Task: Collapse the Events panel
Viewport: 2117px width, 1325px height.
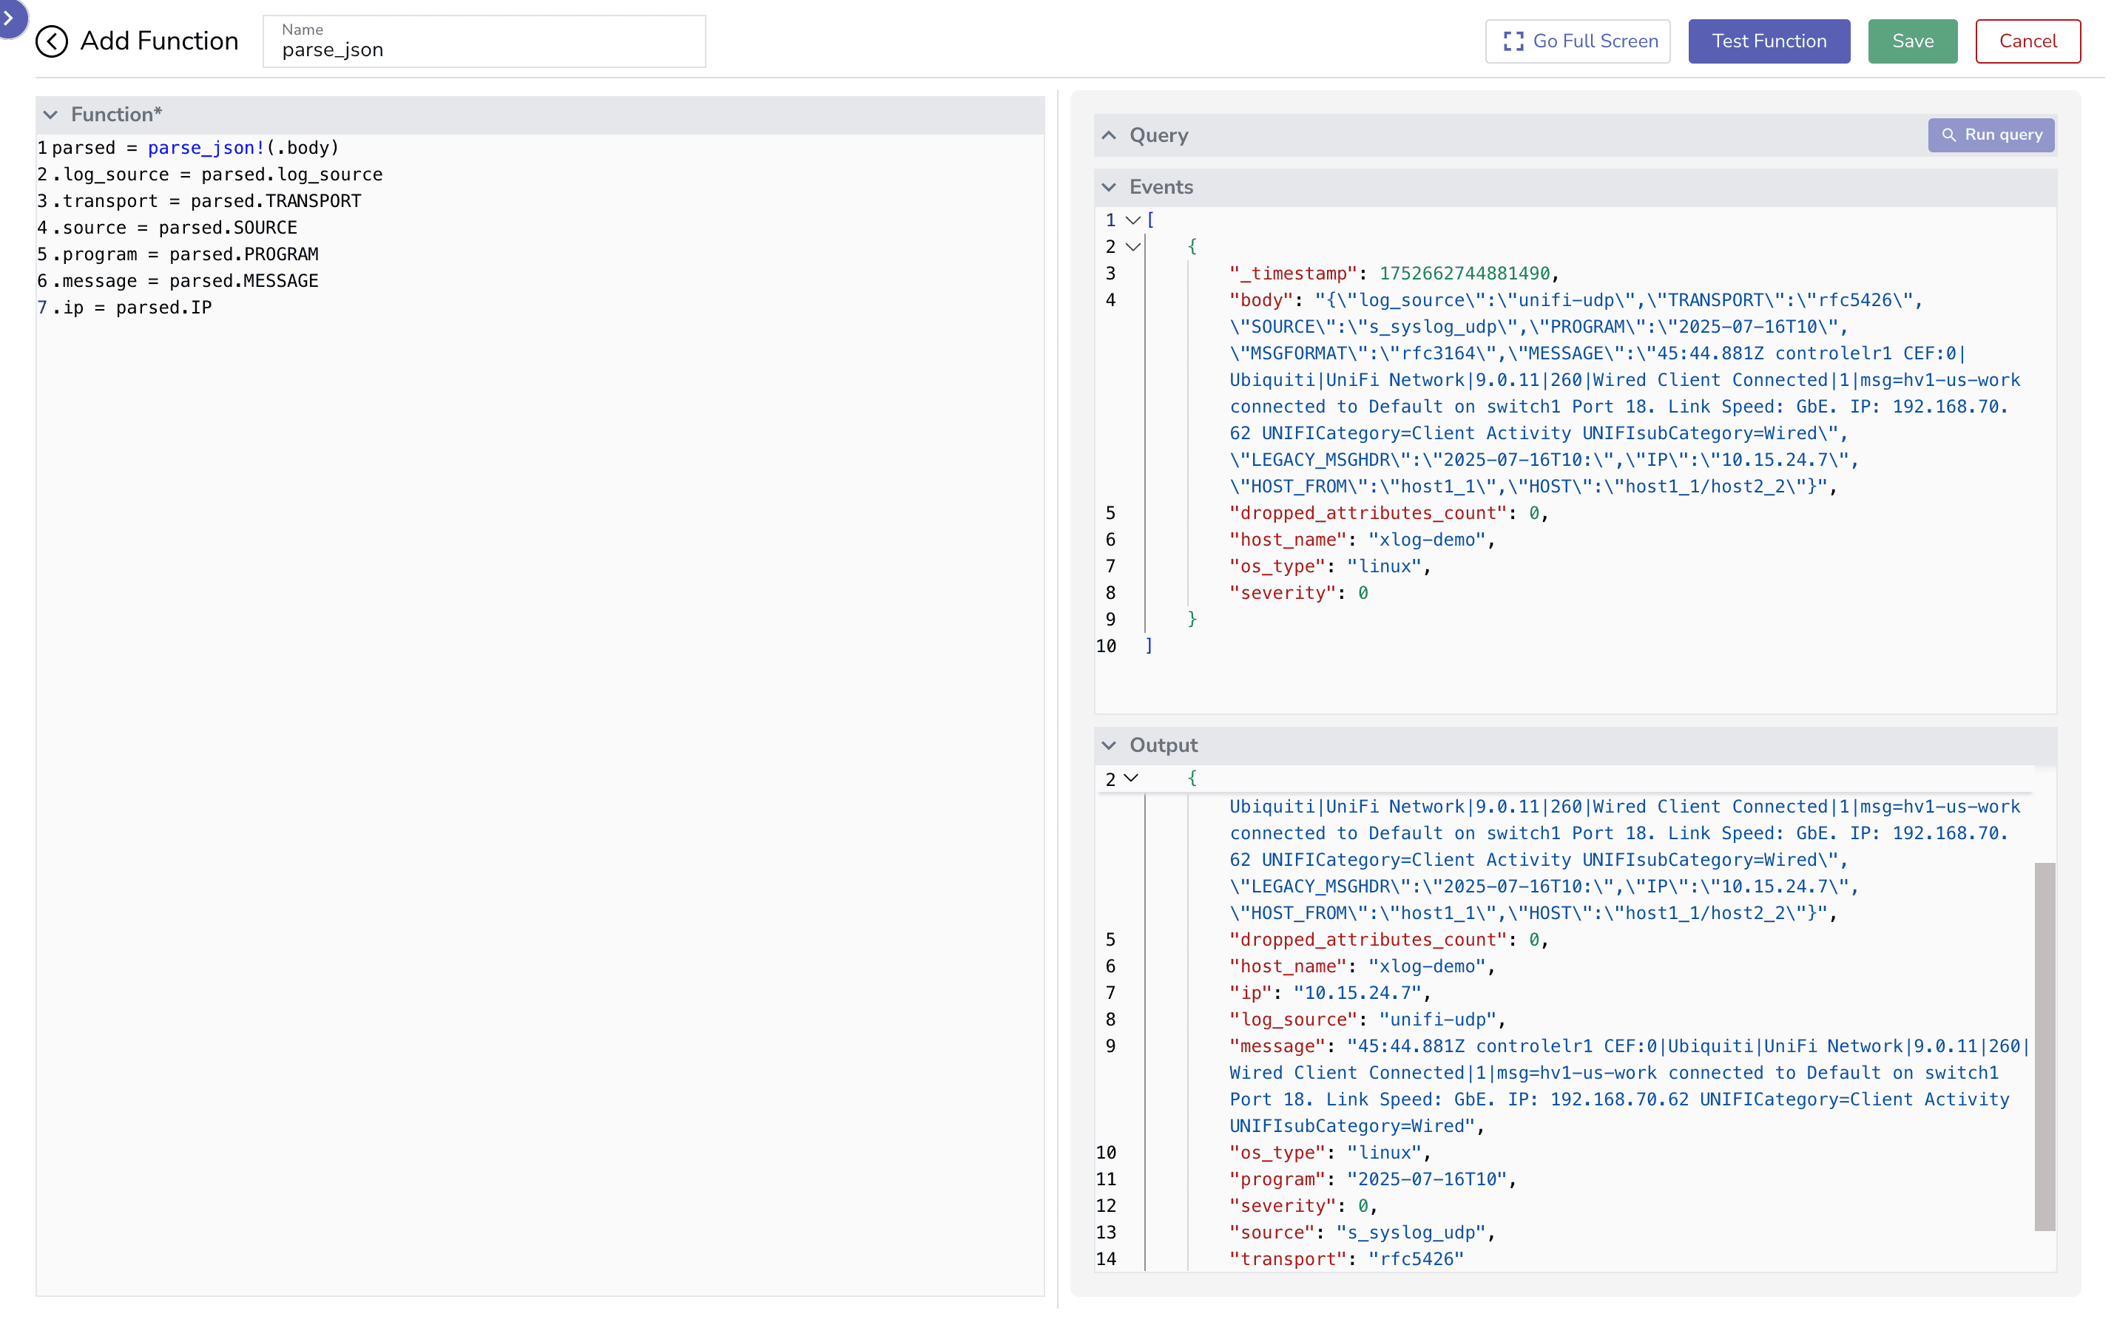Action: [1110, 186]
